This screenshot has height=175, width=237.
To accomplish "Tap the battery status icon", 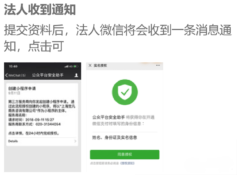I will pos(76,66).
